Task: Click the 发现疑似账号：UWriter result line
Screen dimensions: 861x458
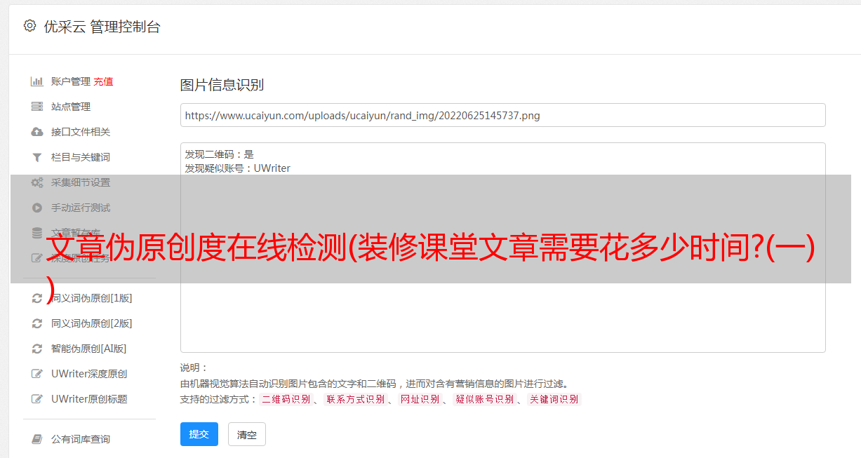Action: click(x=238, y=168)
